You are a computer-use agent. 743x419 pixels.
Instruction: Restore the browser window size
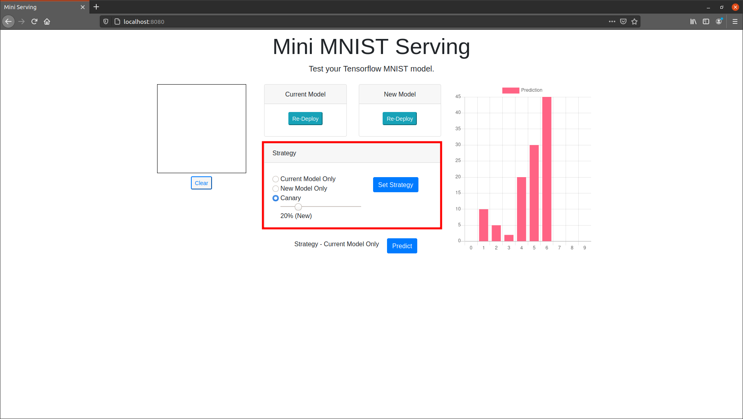tap(722, 7)
